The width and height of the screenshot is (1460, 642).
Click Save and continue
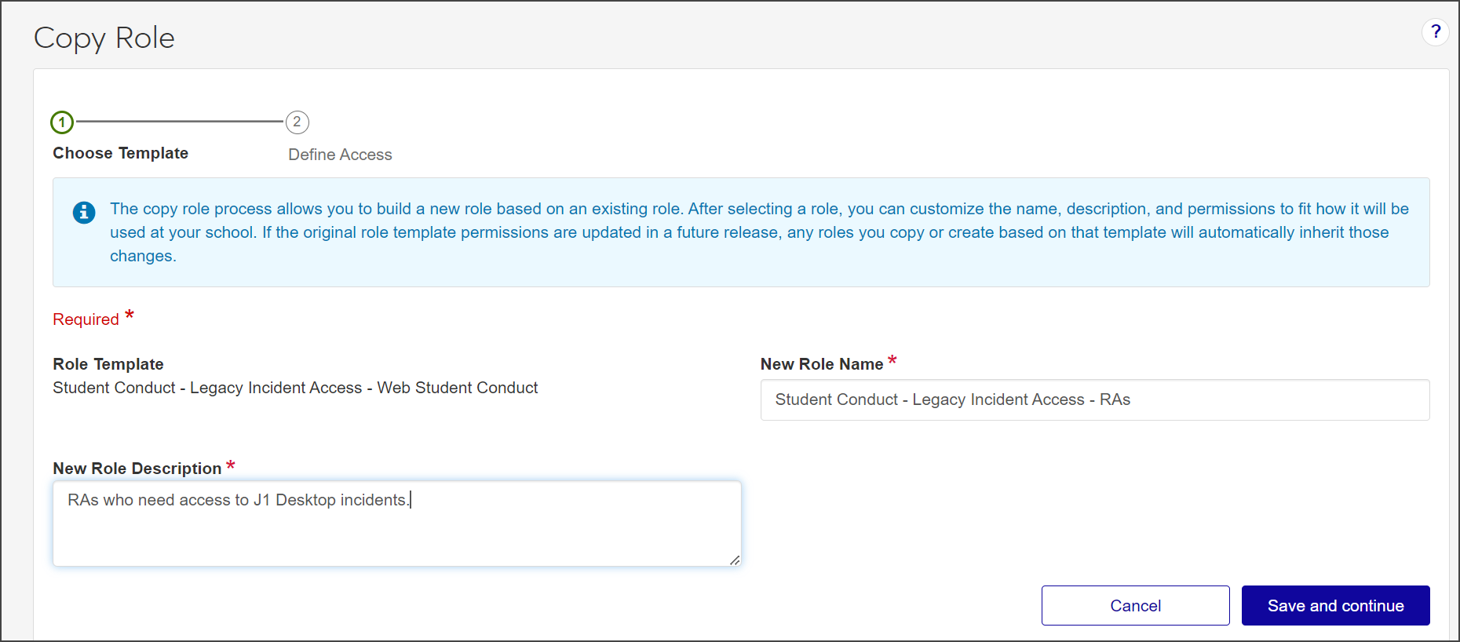click(1335, 605)
